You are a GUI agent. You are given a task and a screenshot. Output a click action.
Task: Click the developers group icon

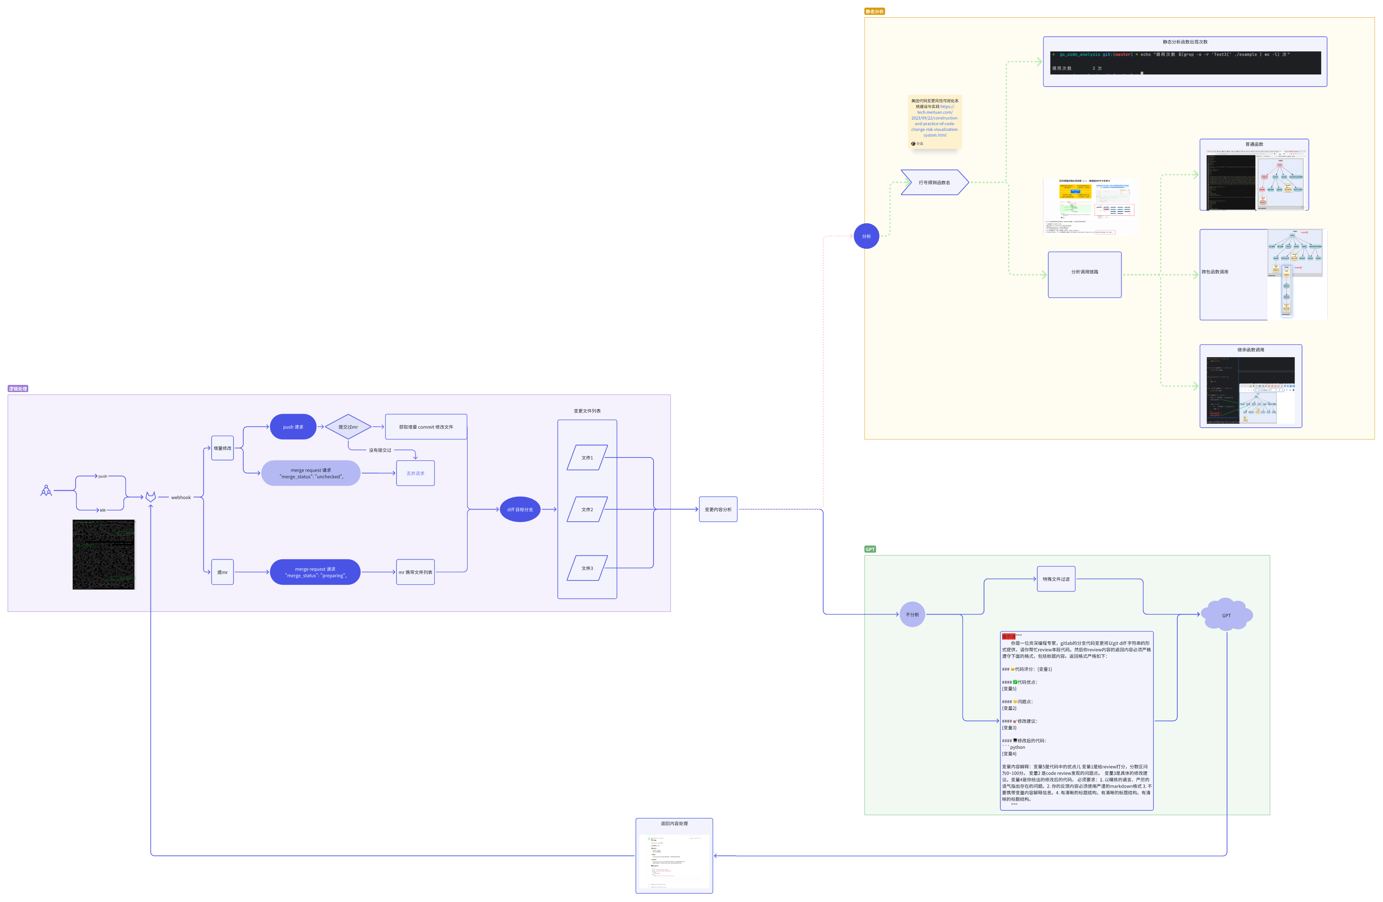point(46,491)
